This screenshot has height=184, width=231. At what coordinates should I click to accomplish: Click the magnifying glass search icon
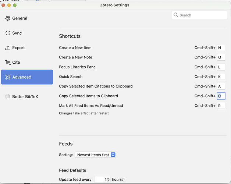coord(176,15)
